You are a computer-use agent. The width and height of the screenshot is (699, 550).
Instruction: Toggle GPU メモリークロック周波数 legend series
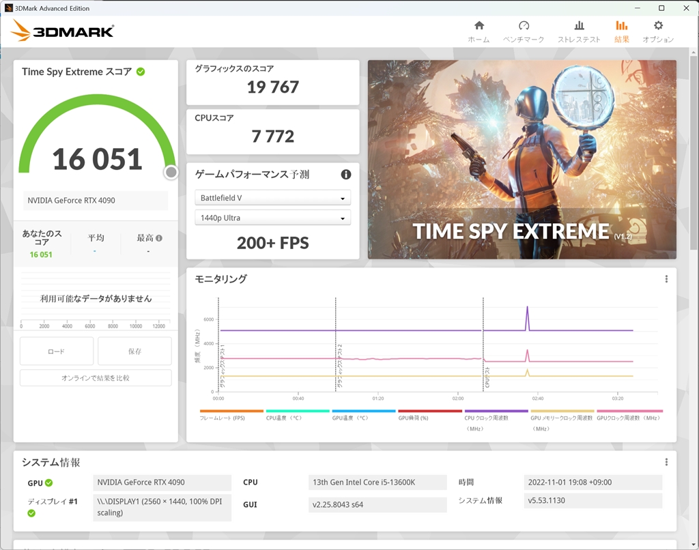point(562,420)
